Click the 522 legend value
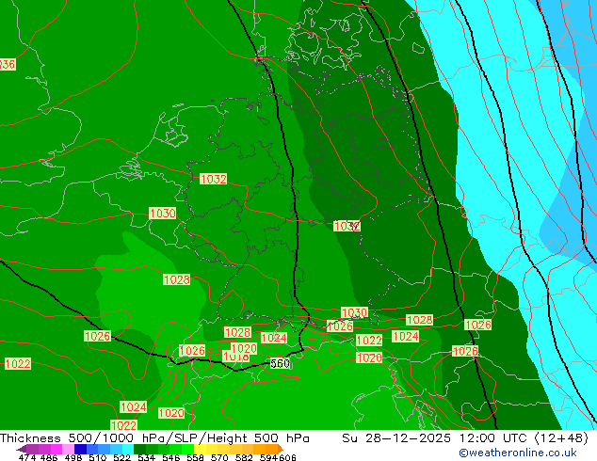Screen dimensions: 597x461 point(121,457)
